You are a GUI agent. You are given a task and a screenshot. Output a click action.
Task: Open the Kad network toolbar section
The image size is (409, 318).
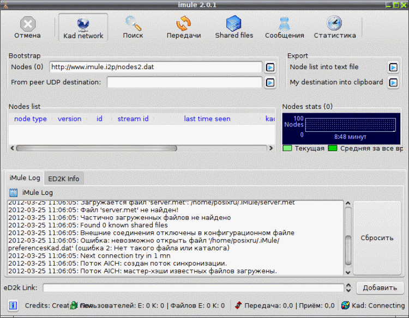pyautogui.click(x=83, y=27)
